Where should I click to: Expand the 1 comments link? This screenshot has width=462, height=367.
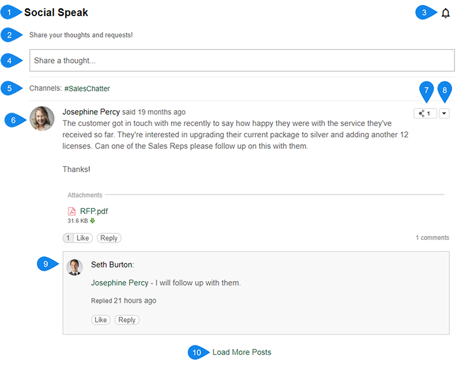(x=432, y=238)
